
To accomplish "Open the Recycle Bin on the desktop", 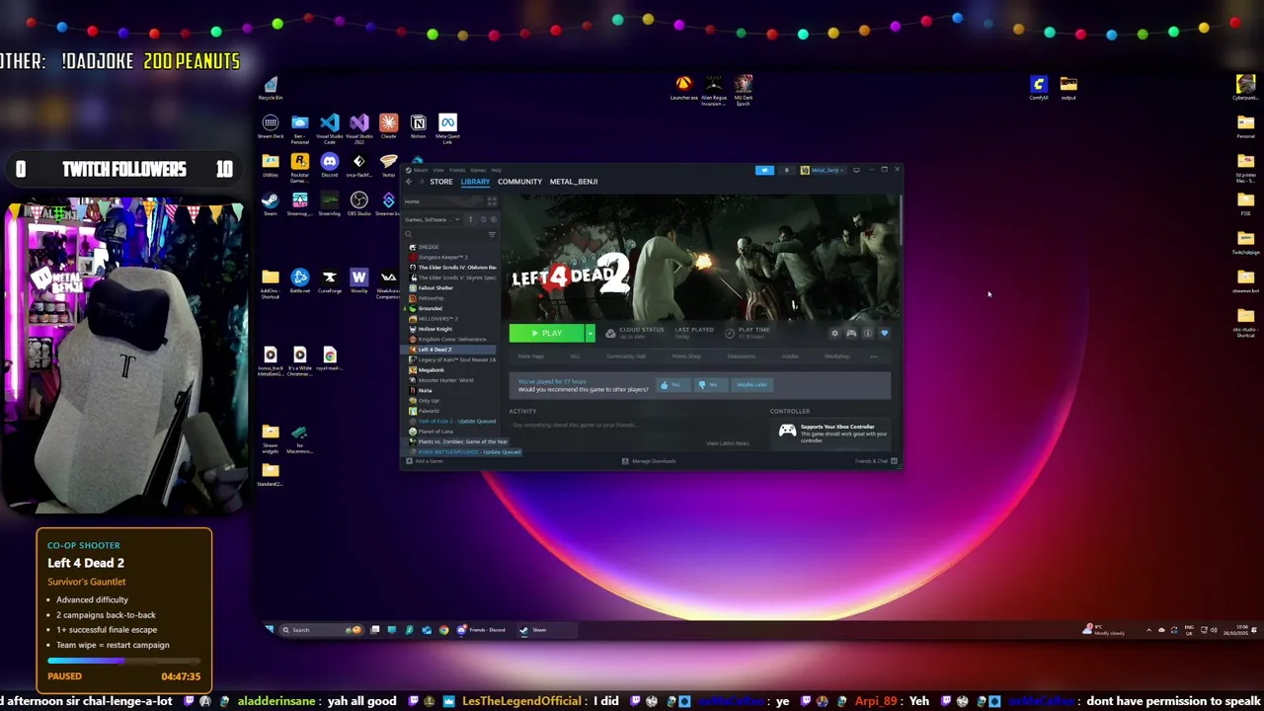I will tap(271, 89).
